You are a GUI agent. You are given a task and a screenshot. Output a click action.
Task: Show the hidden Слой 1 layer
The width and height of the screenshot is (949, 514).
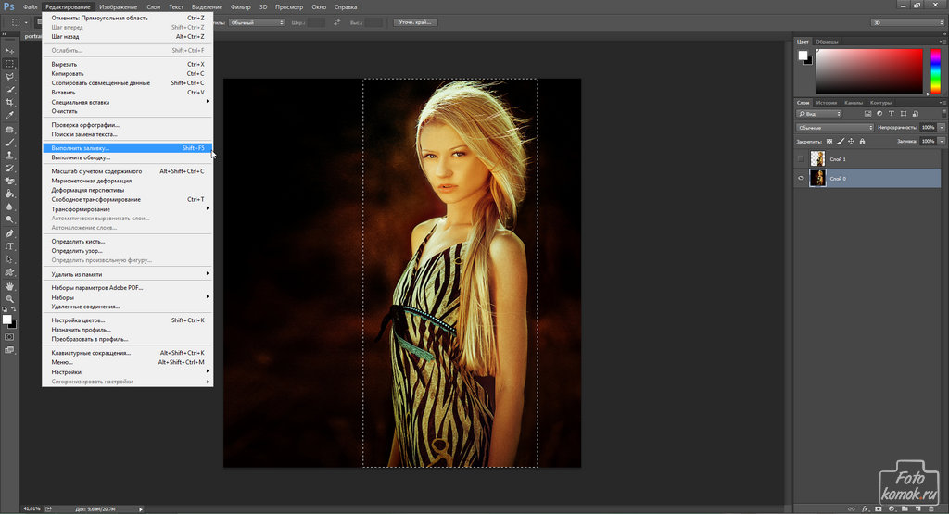tap(802, 159)
